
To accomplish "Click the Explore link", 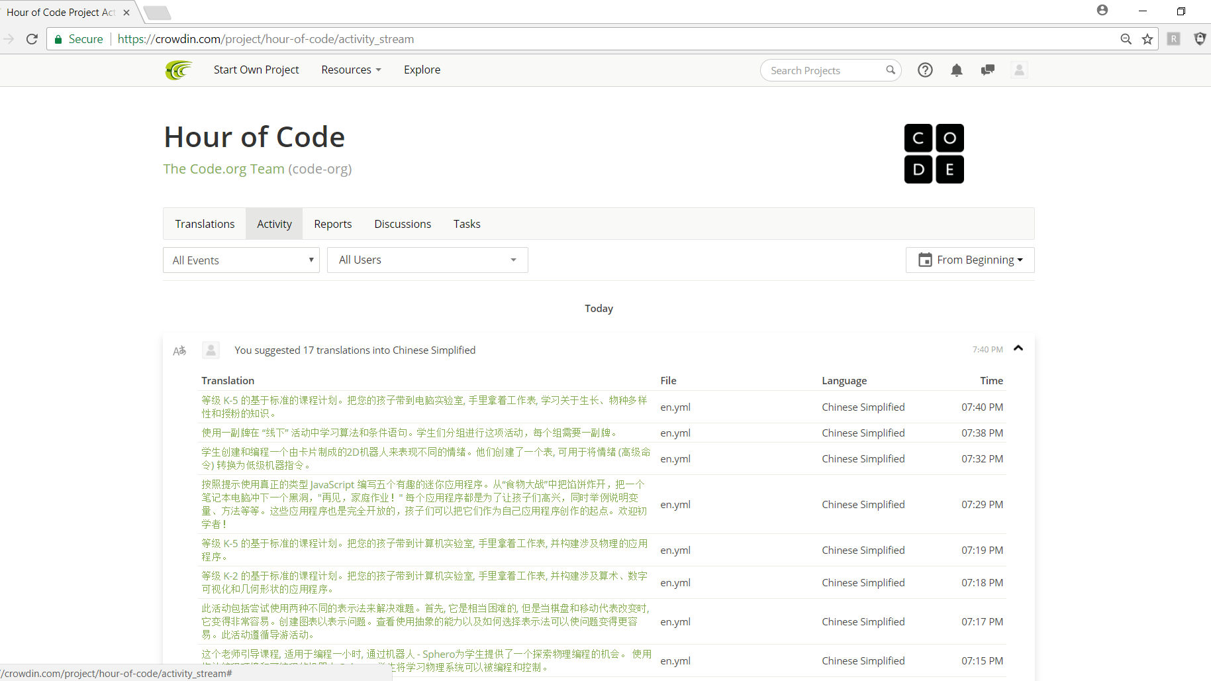I will [x=422, y=70].
